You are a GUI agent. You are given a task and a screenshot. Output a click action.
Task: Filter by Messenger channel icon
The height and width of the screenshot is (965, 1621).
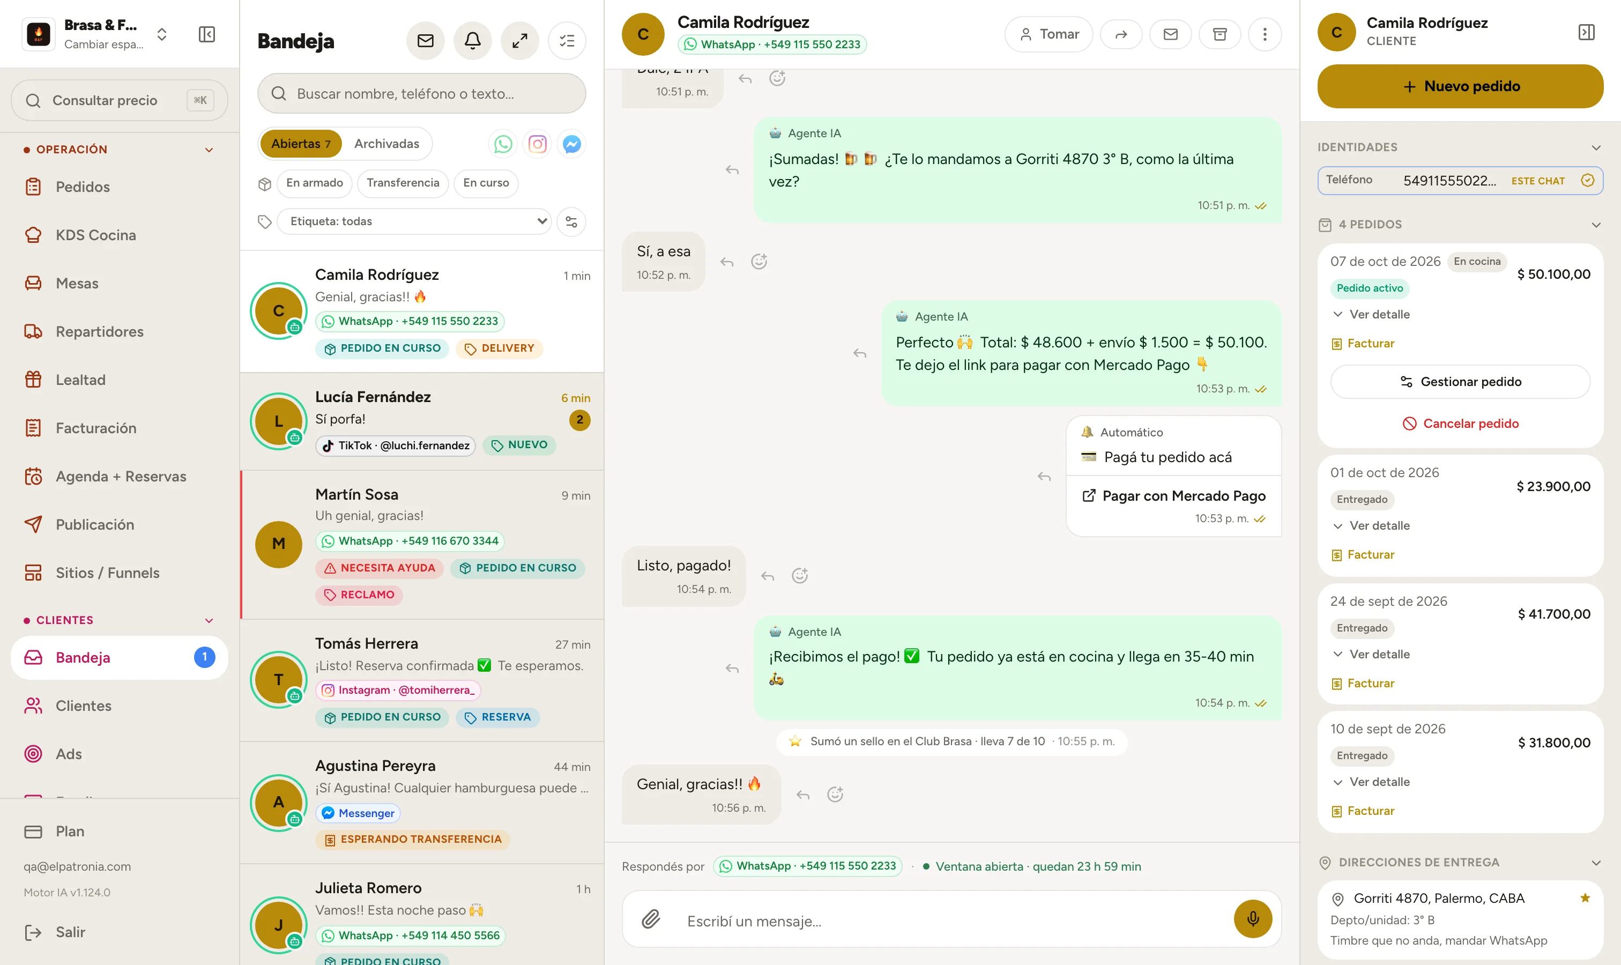571,144
